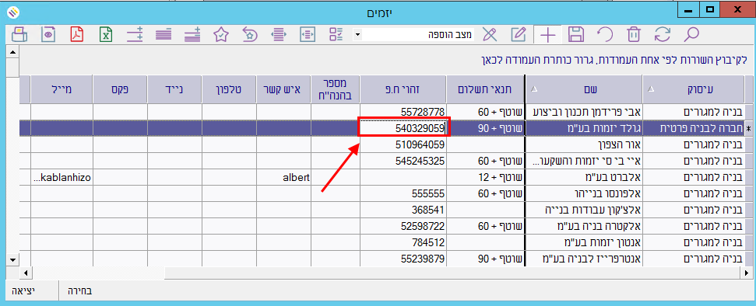756x306 pixels.
Task: Click the pencil edit mode icon
Action: [519, 35]
